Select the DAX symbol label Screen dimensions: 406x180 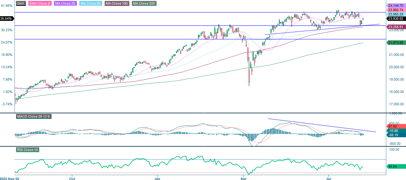(21, 3)
